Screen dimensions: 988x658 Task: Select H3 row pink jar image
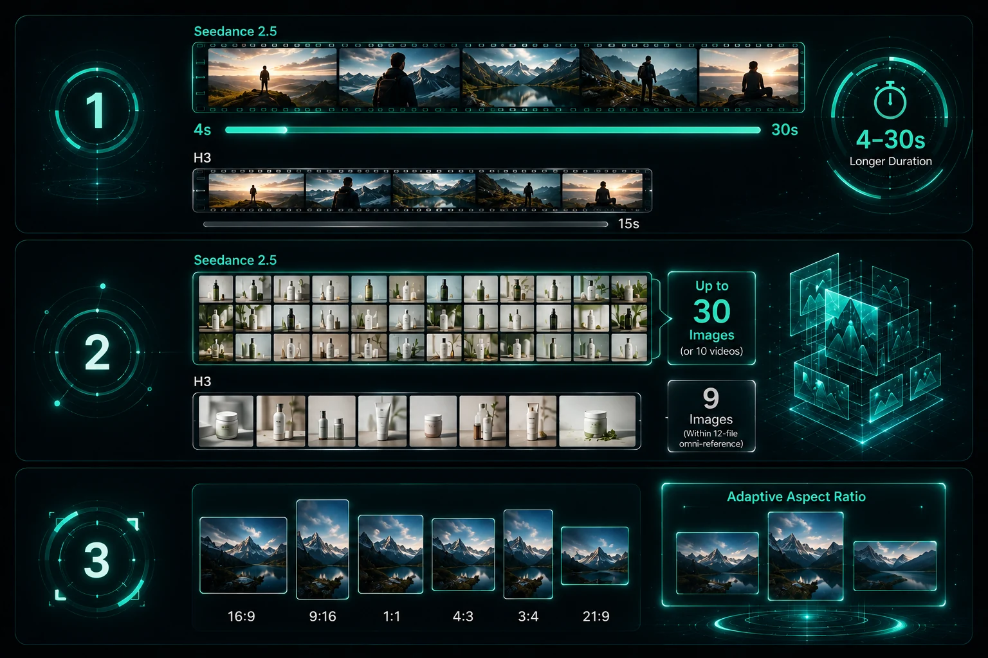(433, 421)
